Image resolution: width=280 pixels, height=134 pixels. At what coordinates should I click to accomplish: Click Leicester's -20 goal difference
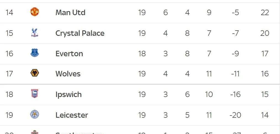click(x=235, y=115)
